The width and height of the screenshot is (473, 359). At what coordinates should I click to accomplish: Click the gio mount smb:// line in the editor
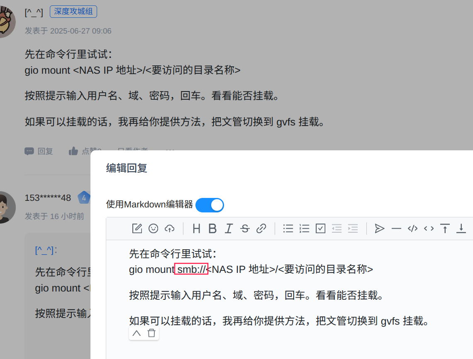point(251,269)
